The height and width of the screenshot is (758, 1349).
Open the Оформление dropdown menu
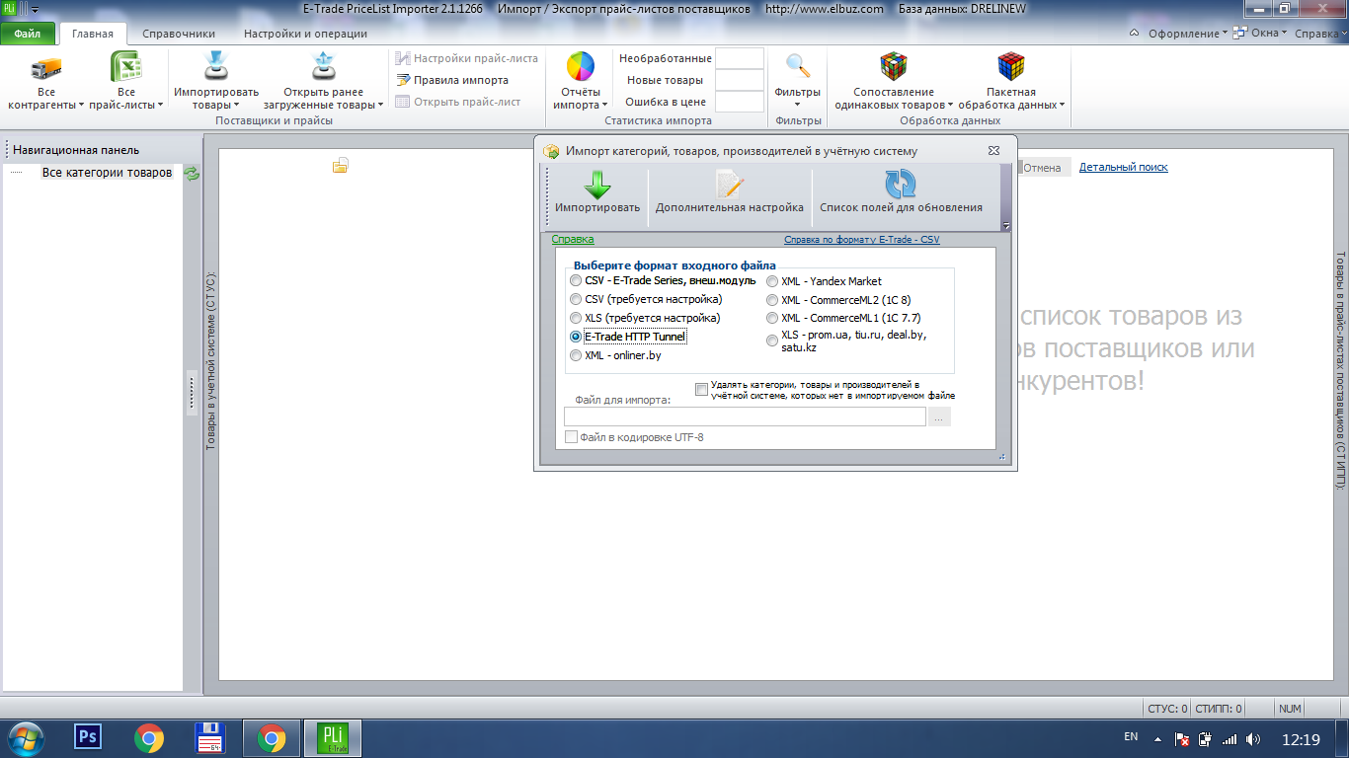tap(1187, 34)
